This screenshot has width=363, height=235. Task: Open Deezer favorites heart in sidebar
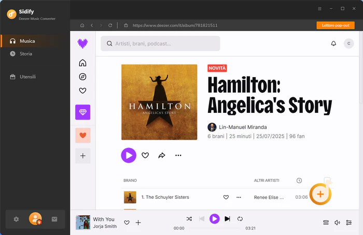(x=82, y=91)
